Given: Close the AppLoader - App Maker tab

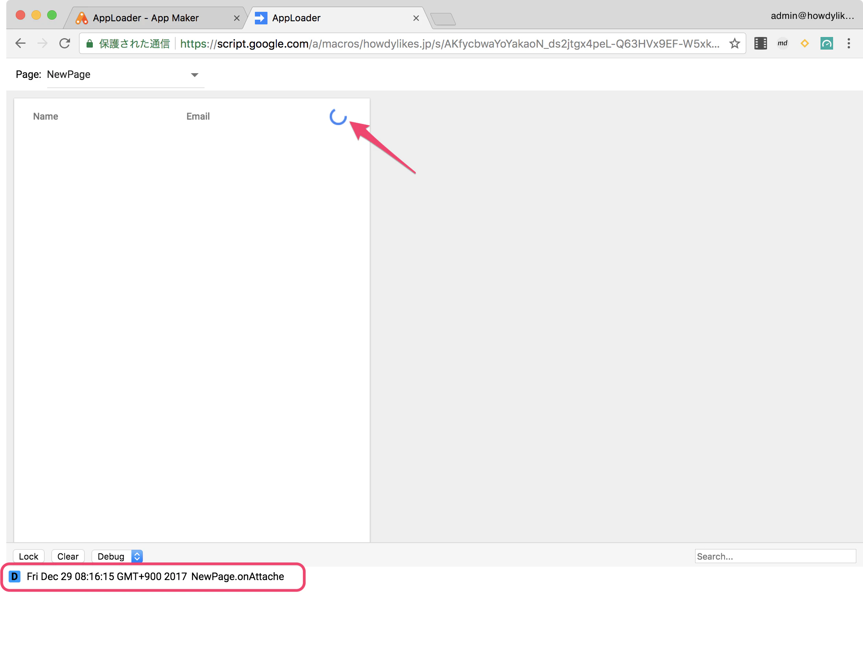Looking at the screenshot, I should point(237,18).
